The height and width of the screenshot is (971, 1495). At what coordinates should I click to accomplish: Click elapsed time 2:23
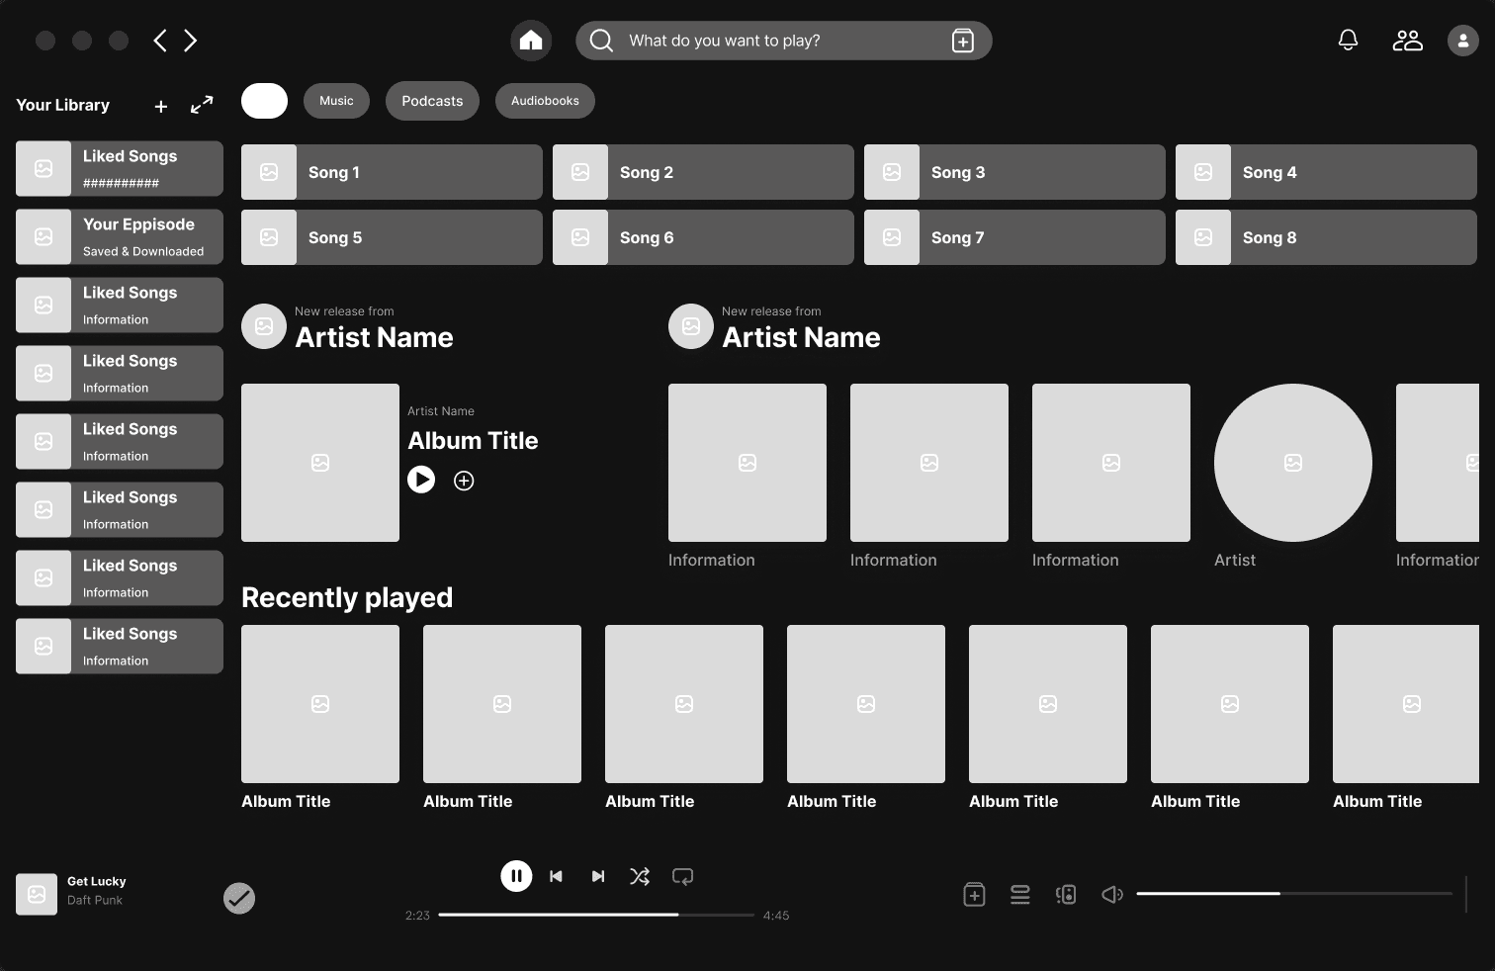coord(417,916)
